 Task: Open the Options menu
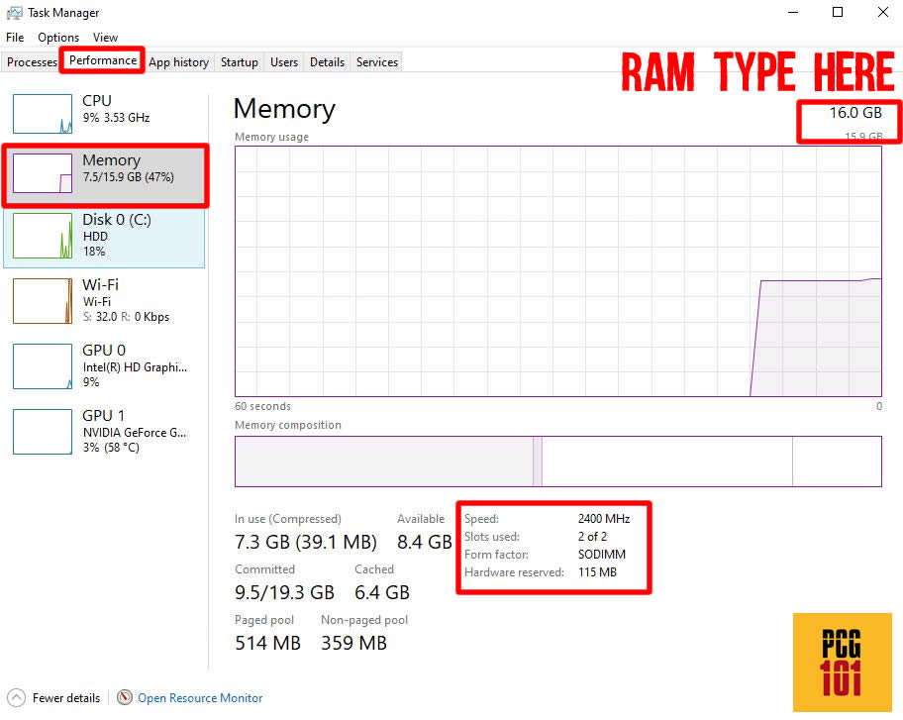pos(58,38)
